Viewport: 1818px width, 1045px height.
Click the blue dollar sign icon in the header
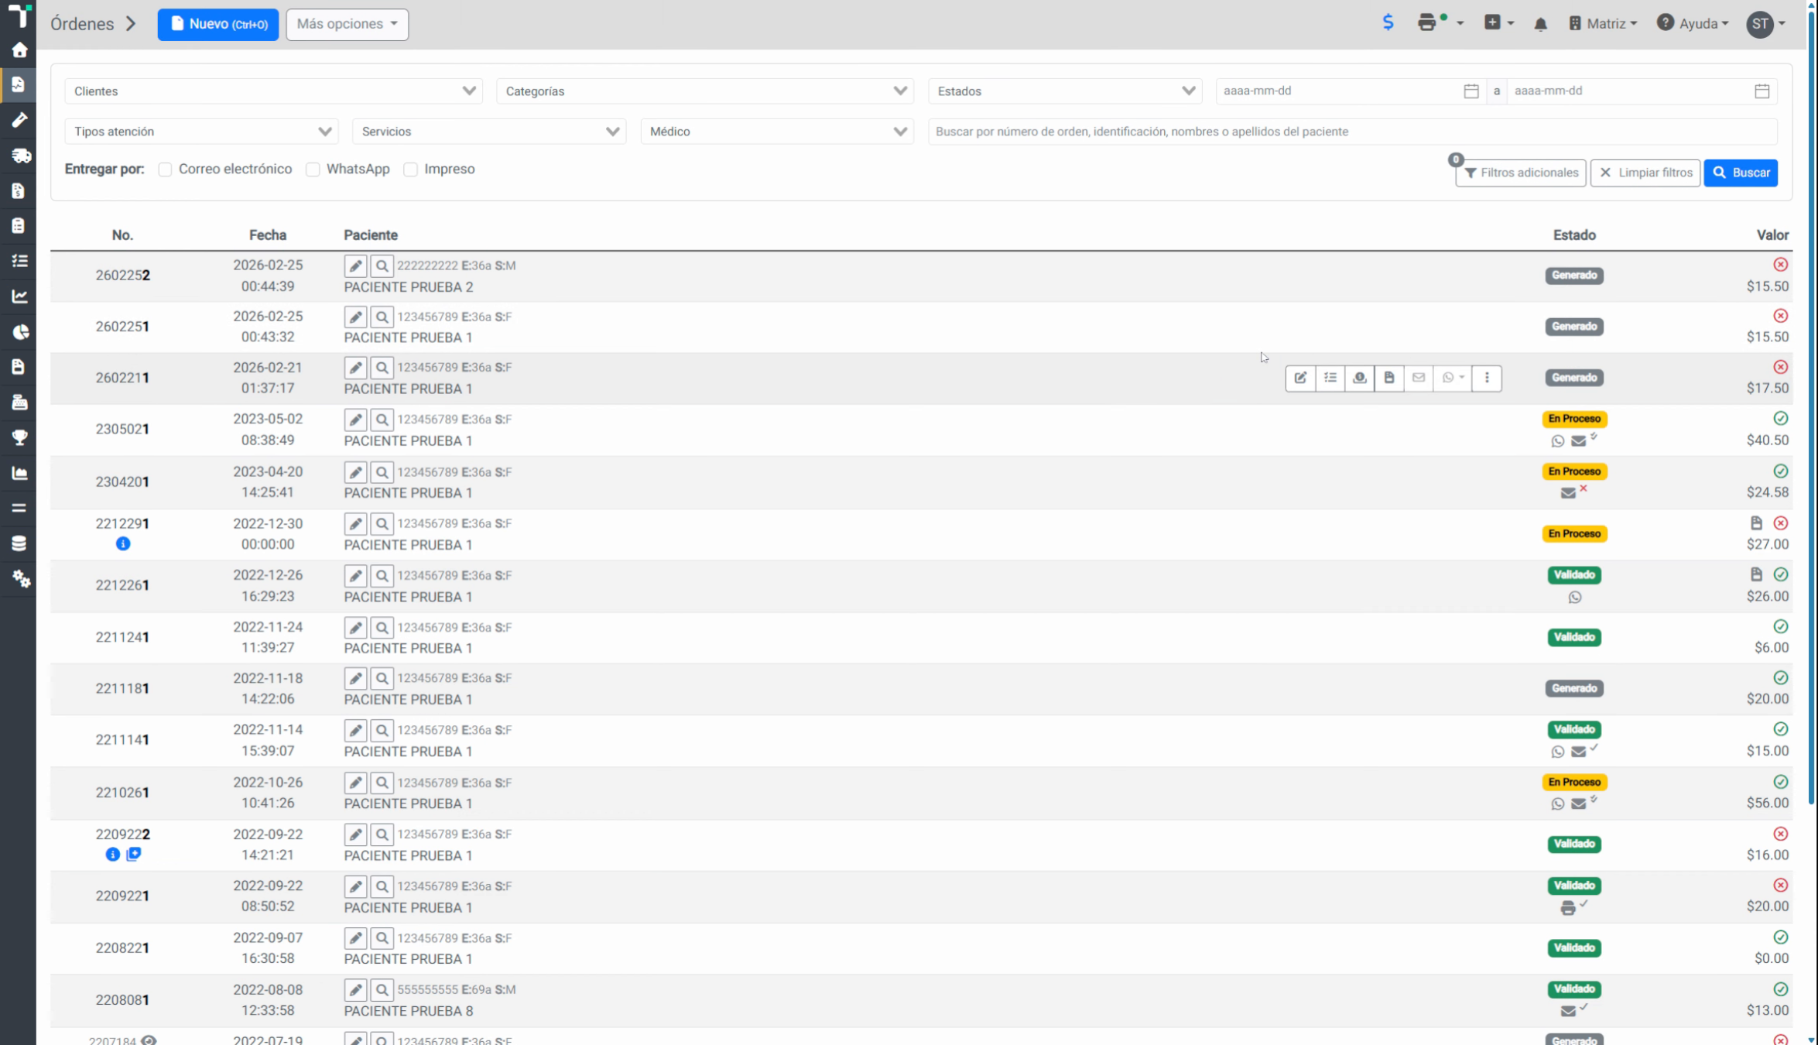coord(1388,23)
